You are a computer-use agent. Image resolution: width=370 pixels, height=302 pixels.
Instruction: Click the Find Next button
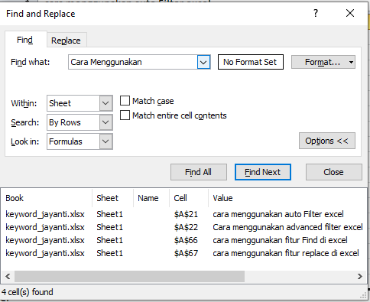(x=263, y=172)
